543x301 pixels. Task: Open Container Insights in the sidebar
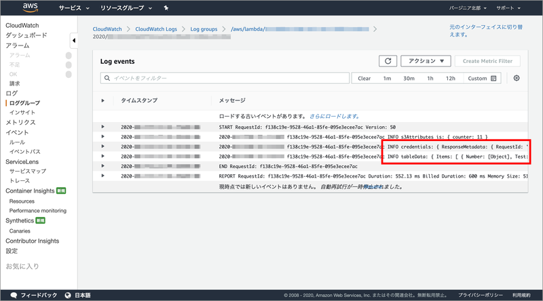click(30, 190)
